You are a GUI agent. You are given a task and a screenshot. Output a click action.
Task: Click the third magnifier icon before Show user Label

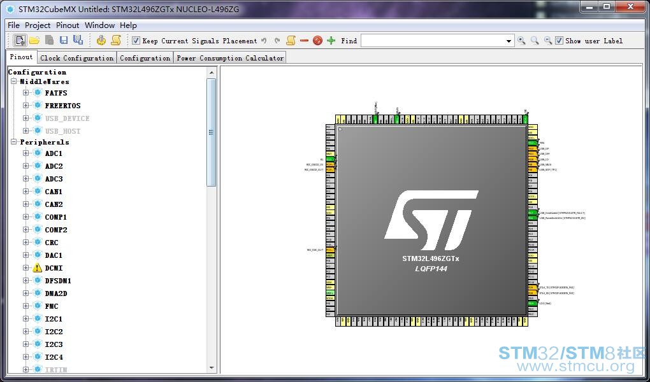548,41
